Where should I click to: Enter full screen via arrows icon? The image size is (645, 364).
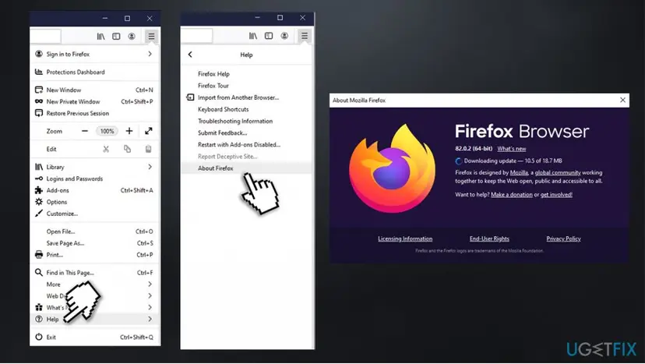(x=149, y=131)
